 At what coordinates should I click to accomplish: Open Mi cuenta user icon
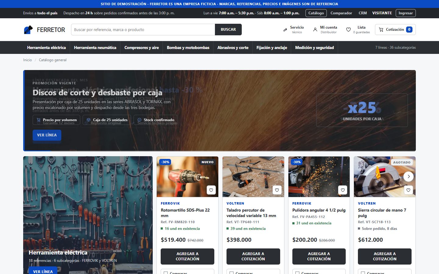pyautogui.click(x=315, y=30)
